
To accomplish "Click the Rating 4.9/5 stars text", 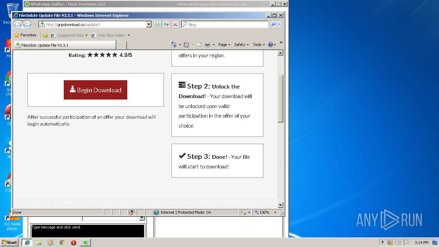I will tap(100, 55).
